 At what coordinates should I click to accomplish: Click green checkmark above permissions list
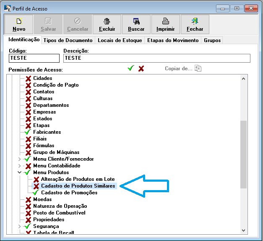coord(131,68)
